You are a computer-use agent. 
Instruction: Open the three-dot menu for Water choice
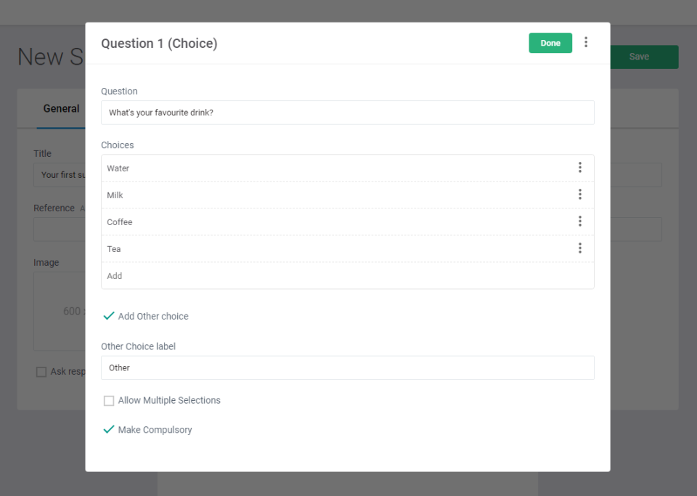579,168
